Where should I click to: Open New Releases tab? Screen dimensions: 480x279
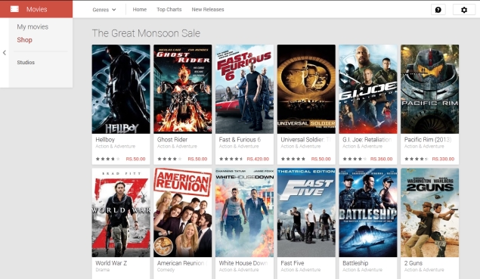[208, 10]
